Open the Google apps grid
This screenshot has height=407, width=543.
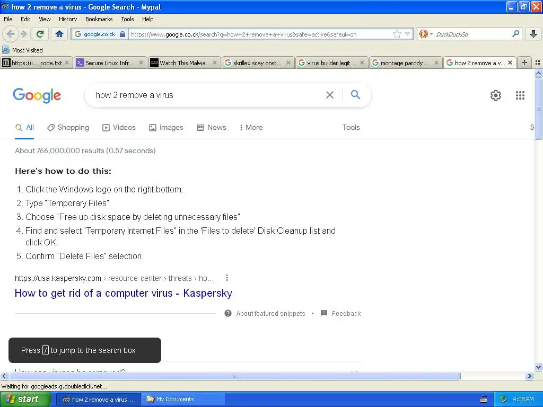click(520, 95)
